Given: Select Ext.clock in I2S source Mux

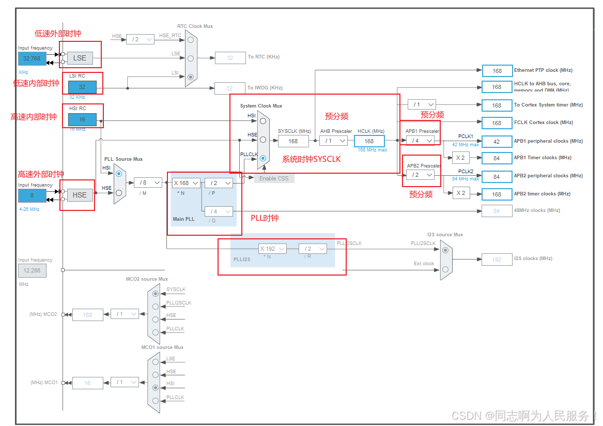Looking at the screenshot, I should click(445, 269).
